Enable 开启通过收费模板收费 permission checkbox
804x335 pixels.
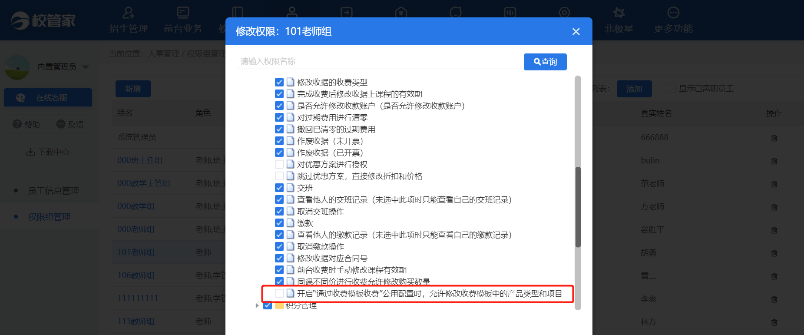pos(279,293)
